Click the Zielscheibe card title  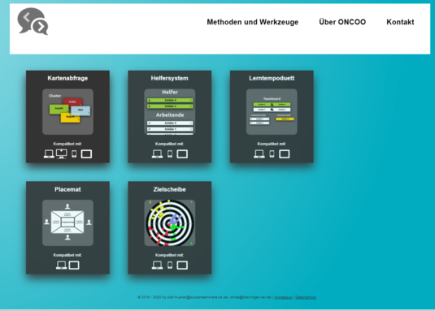tap(169, 189)
